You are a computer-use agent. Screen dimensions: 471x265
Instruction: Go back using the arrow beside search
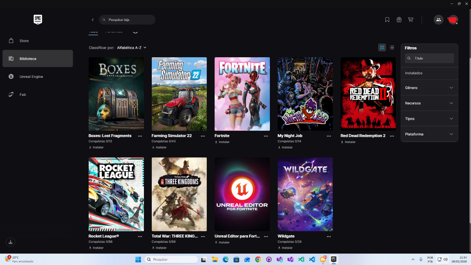(x=93, y=20)
